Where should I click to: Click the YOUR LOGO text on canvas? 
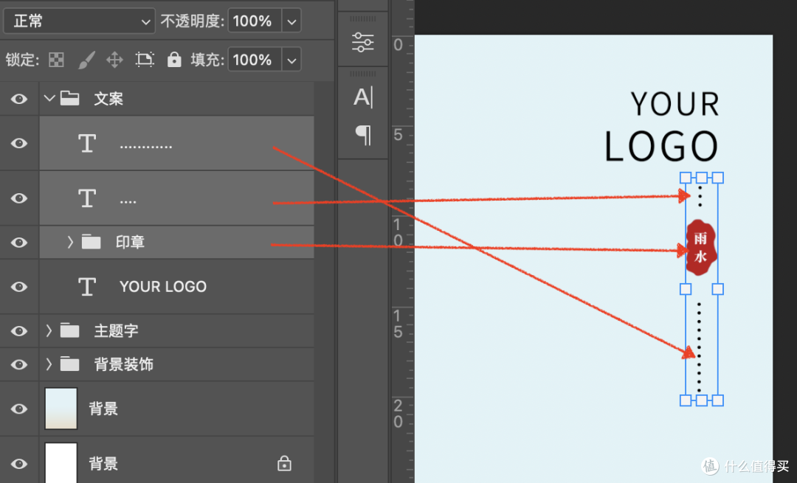pos(662,126)
